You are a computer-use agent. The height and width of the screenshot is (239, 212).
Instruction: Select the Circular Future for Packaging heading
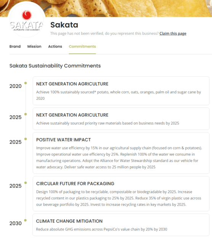[x=75, y=183]
